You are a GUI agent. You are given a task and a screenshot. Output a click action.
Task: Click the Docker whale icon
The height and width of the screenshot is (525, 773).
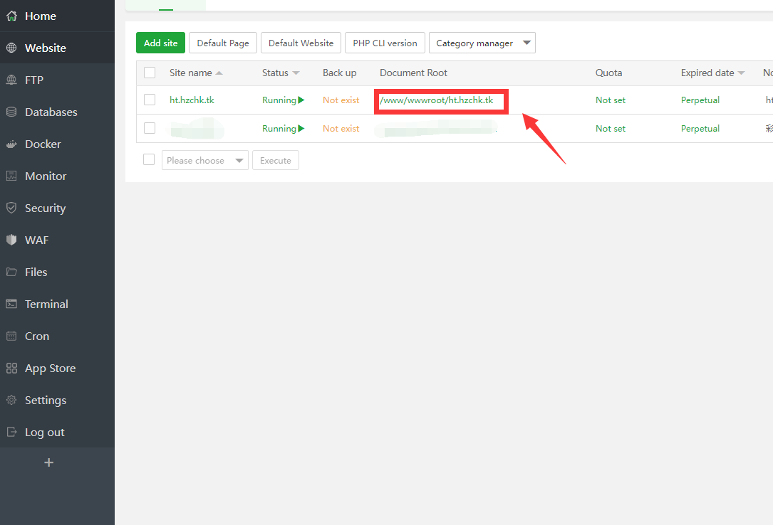[11, 144]
